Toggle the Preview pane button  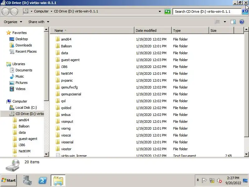coord(233,22)
